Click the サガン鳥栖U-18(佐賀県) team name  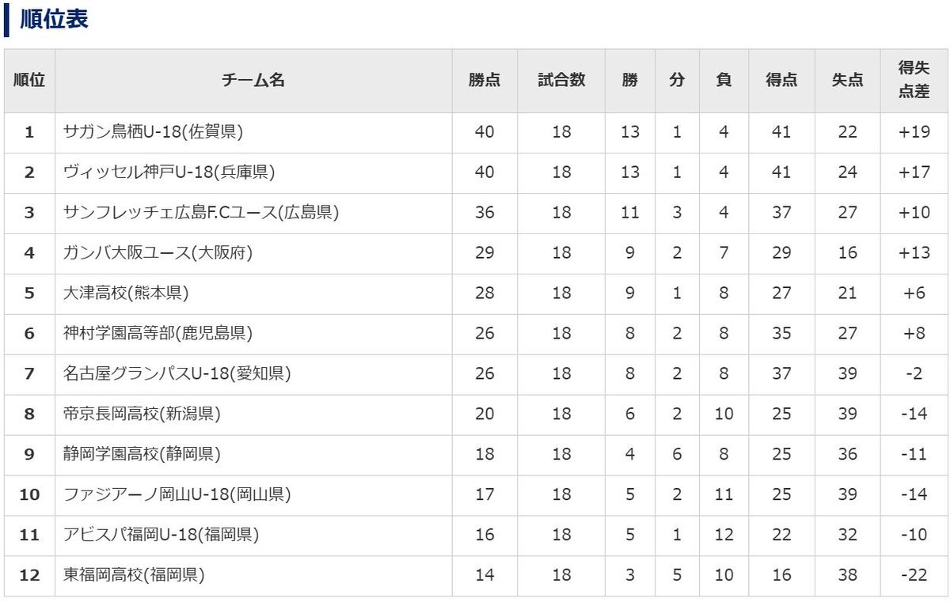pyautogui.click(x=153, y=132)
